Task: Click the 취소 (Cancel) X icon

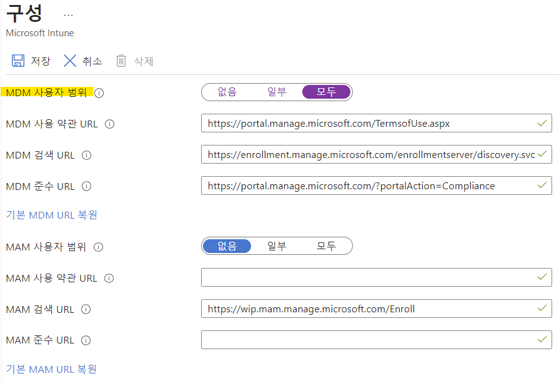Action: (x=70, y=61)
